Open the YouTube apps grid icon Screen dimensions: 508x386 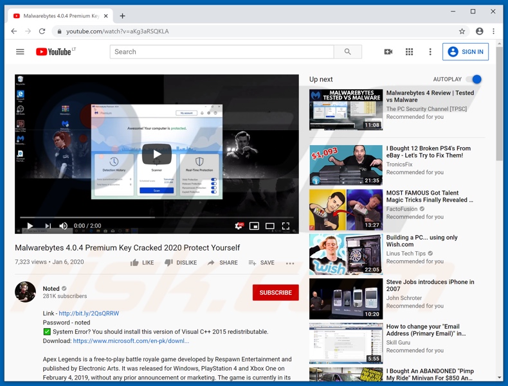pos(409,52)
